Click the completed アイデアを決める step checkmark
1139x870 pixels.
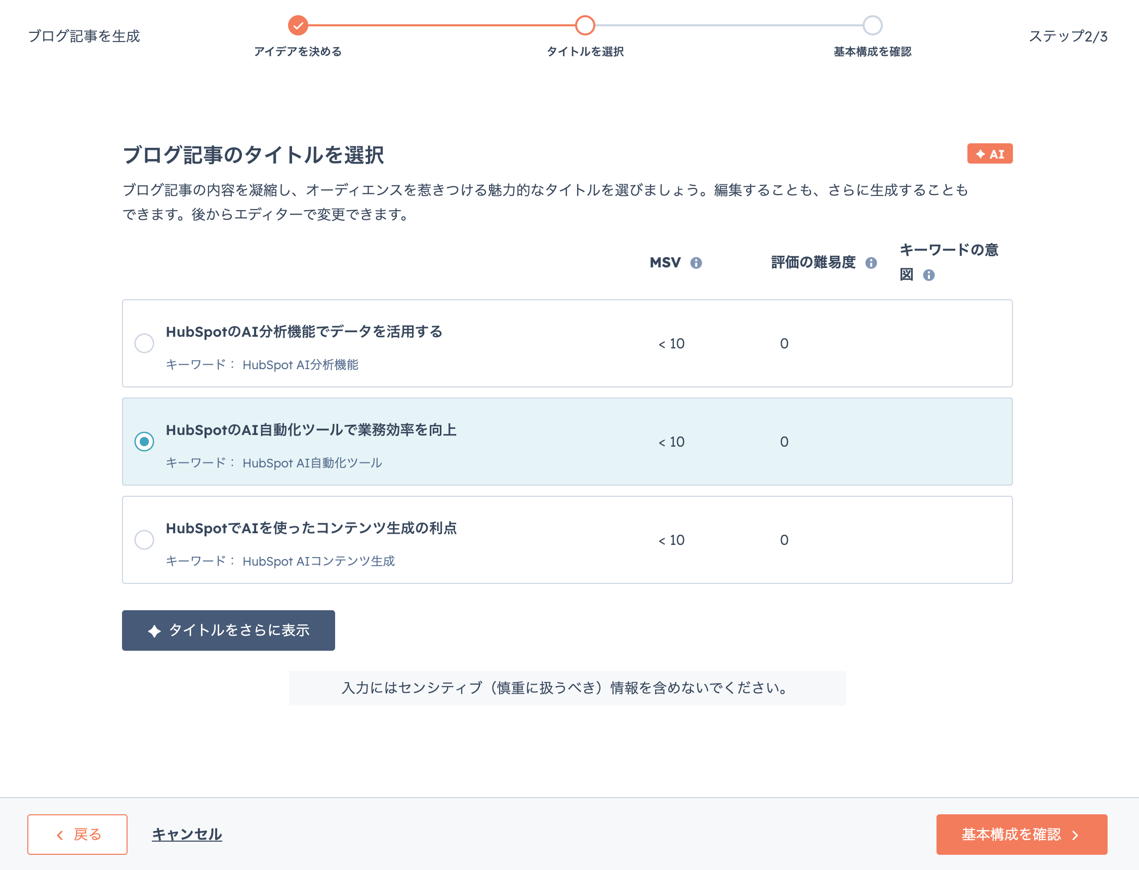pos(298,25)
